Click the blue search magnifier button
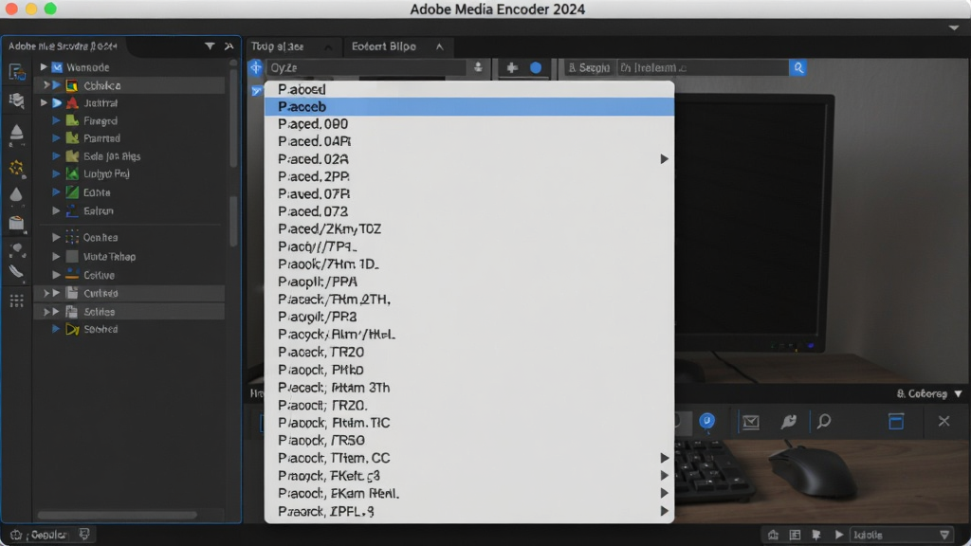 (x=798, y=67)
